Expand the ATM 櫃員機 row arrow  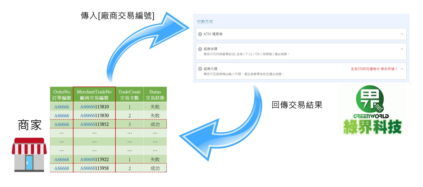[x=402, y=34]
